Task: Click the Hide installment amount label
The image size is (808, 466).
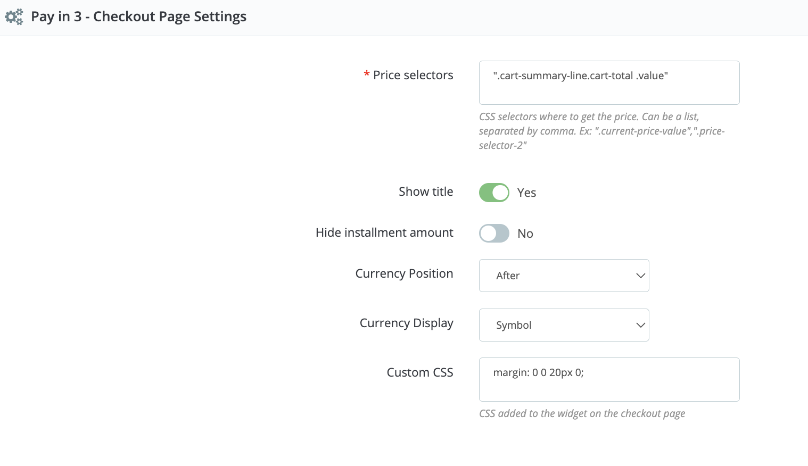Action: [384, 232]
